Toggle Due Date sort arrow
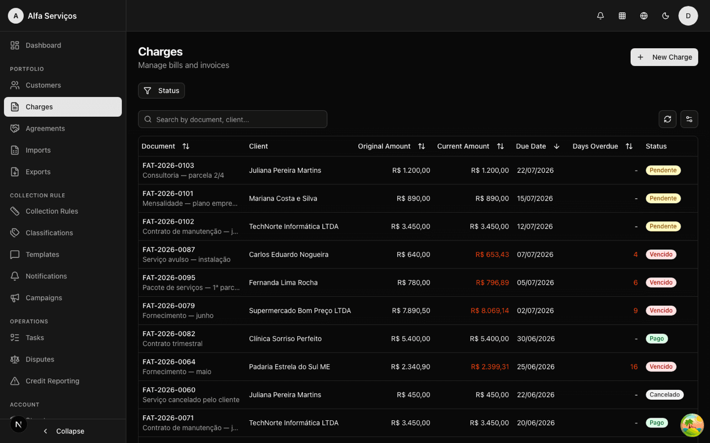This screenshot has height=443, width=710. 556,146
